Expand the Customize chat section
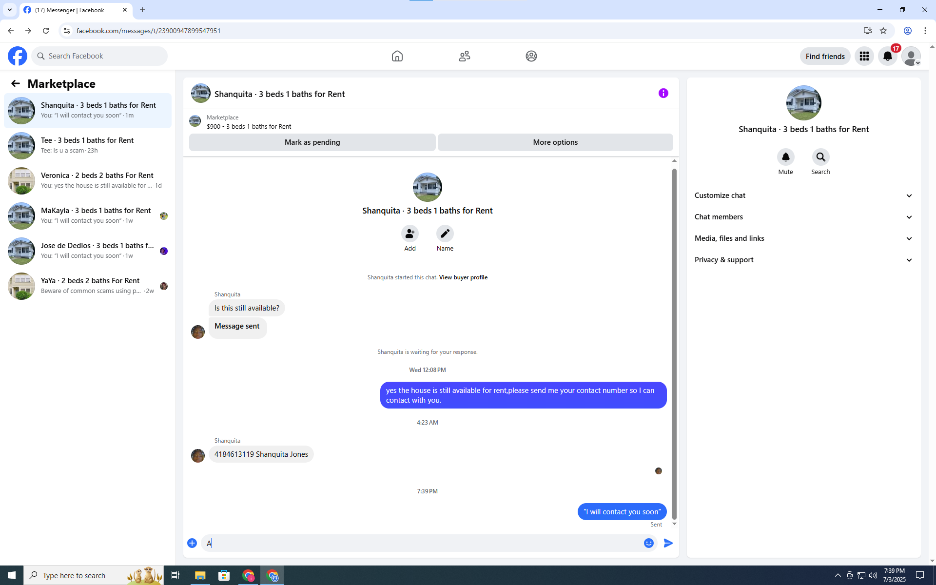Screen dimensions: 936x585 803,195
